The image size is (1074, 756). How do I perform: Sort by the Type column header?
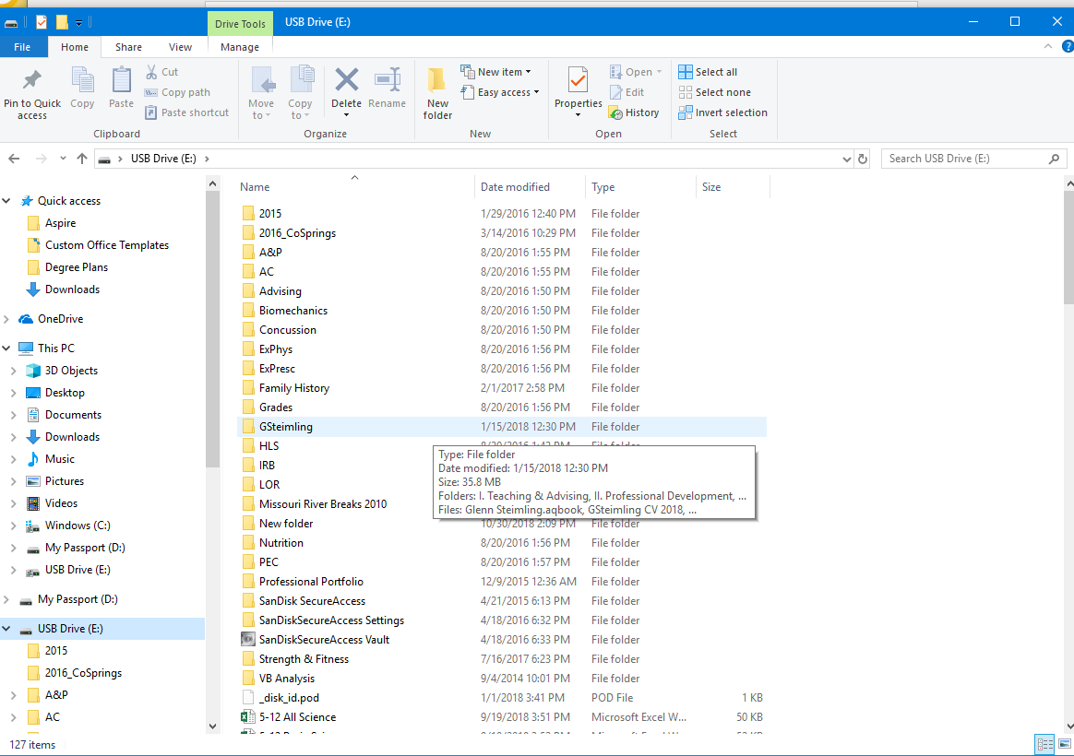coord(639,187)
